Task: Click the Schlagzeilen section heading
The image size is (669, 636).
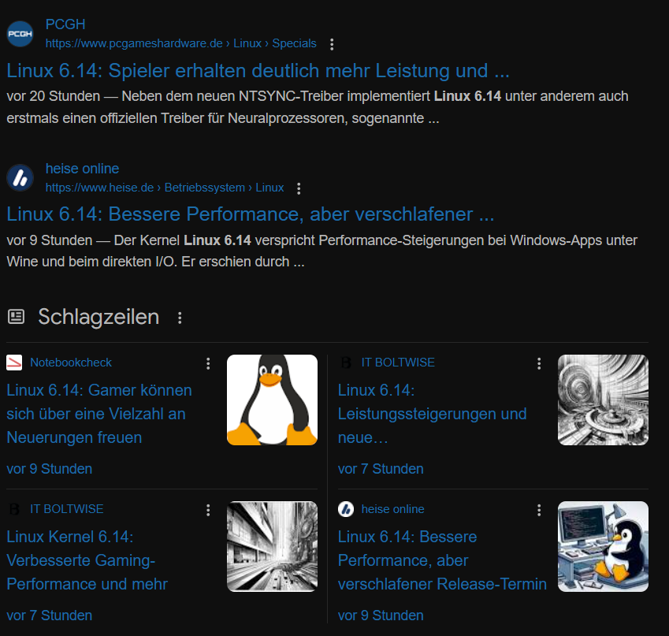Action: point(98,317)
